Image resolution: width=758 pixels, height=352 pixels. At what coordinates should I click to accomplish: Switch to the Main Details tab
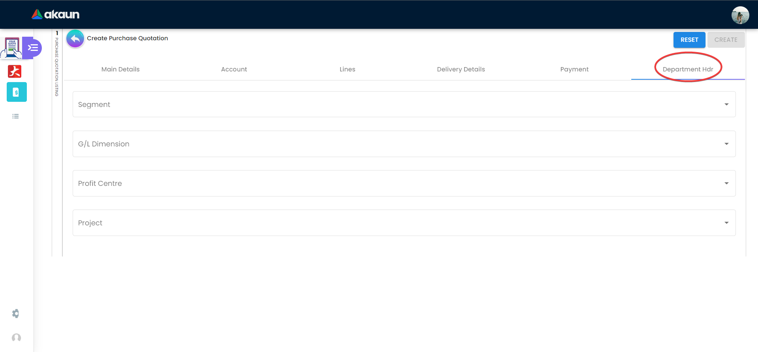tap(120, 69)
